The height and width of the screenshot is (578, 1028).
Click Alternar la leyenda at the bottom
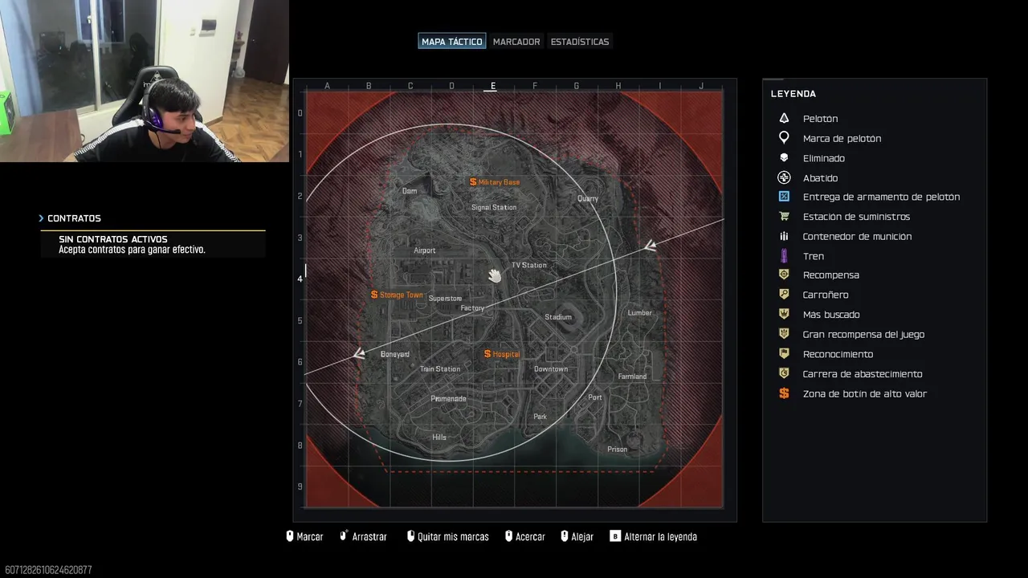[x=653, y=536]
